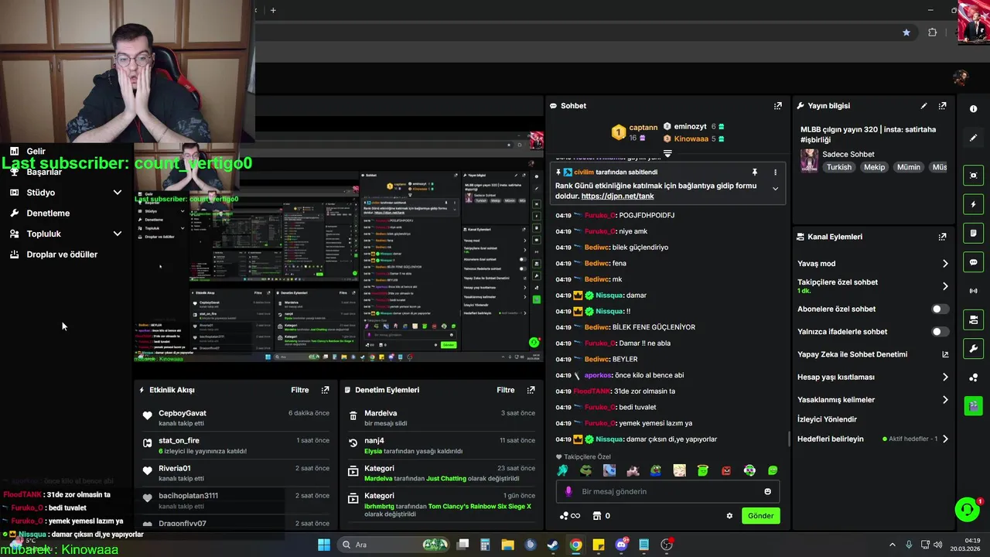
Task: Expand Hesap yaşı kısıtlaması options
Action: [x=945, y=378]
